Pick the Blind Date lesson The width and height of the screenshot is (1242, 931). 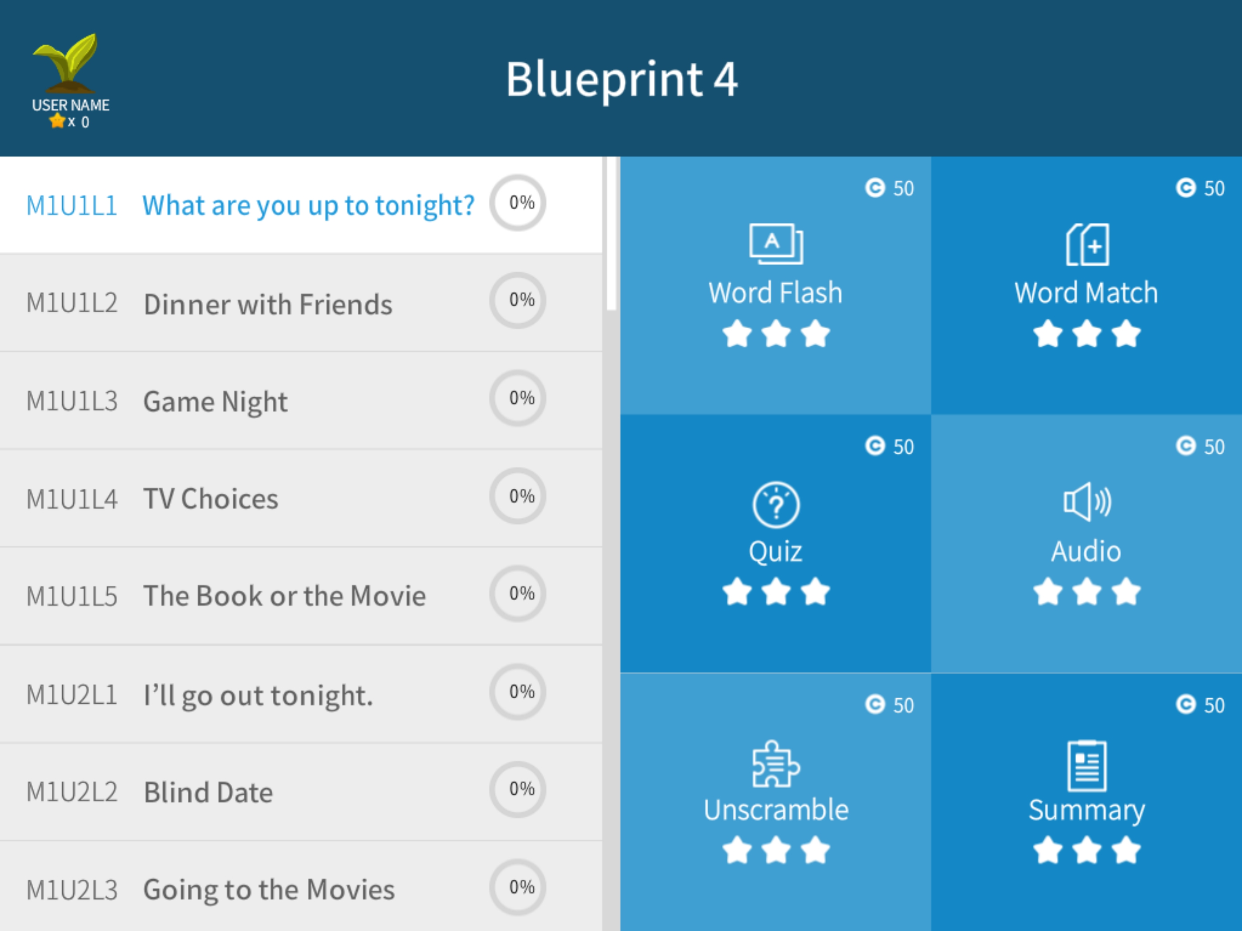point(208,792)
